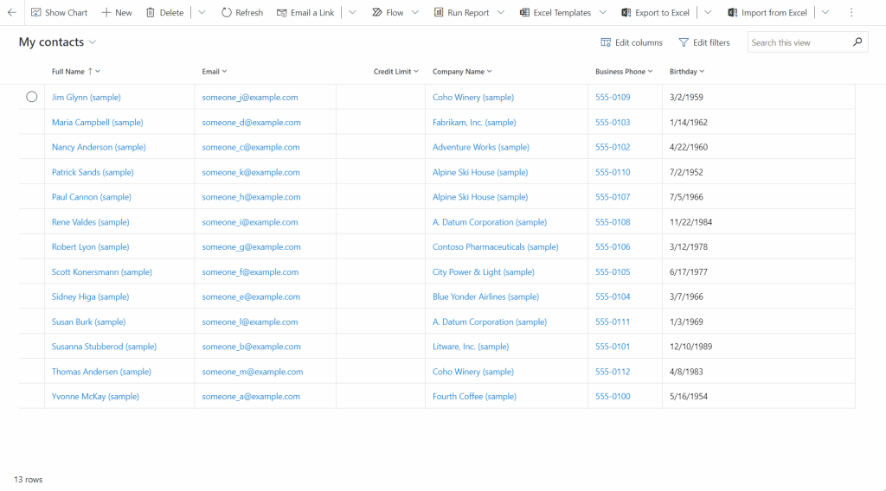Click into the Search this view field
The height and width of the screenshot is (491, 886).
798,42
